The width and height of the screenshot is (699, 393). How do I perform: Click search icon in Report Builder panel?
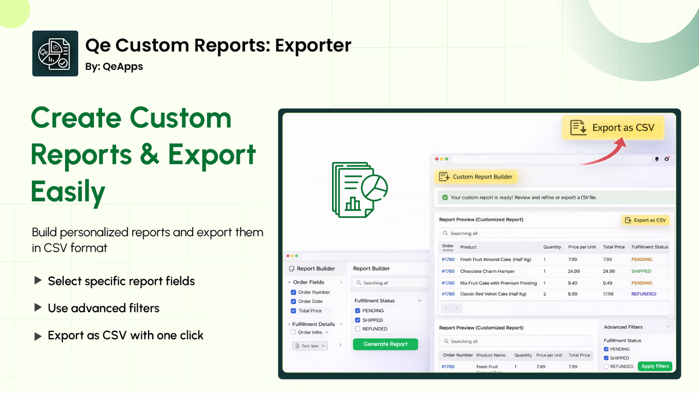(359, 283)
